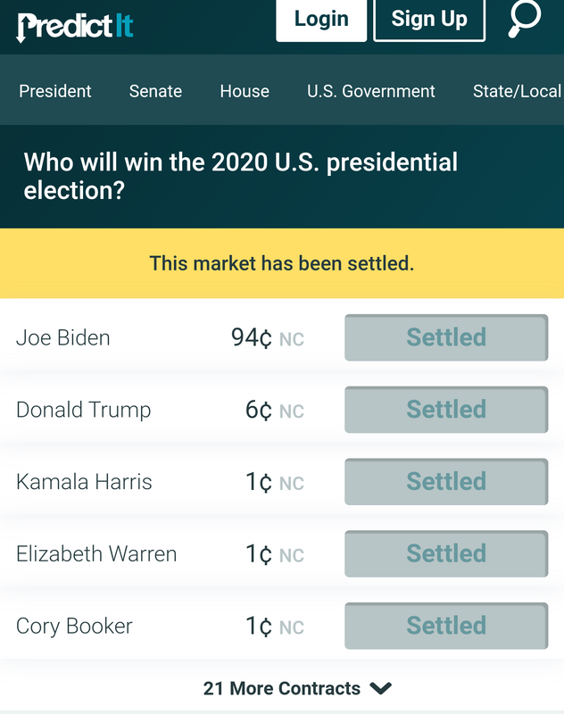Click the Sign Up button
Screen dimensions: 564x714
pos(429,20)
